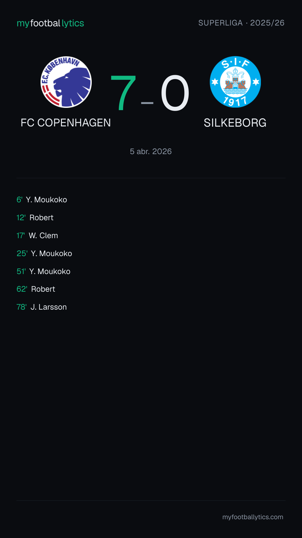Select the 25' Y. Moukoko goal
302x538 pixels.
(x=44, y=254)
